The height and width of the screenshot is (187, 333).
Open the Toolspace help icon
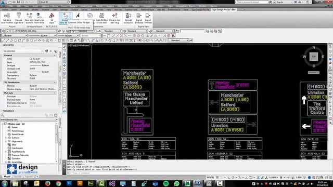pos(56,115)
